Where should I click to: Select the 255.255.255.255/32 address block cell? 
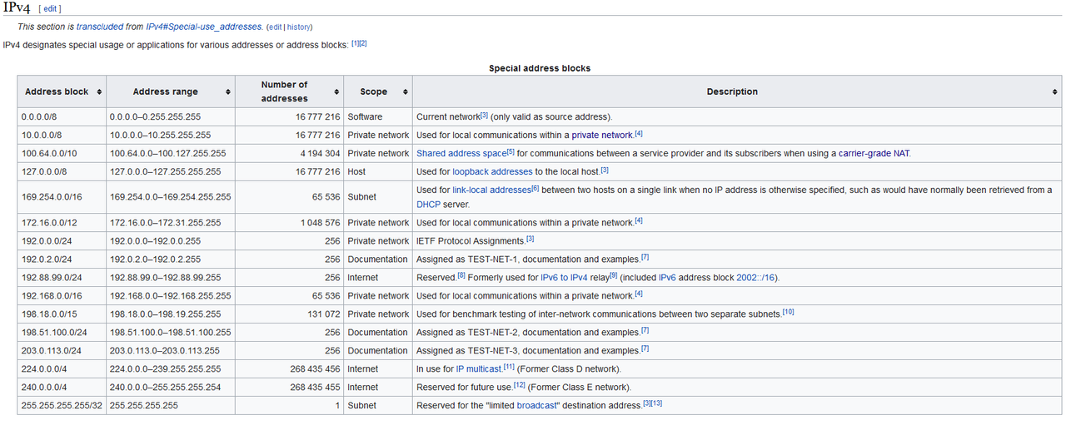coord(62,406)
